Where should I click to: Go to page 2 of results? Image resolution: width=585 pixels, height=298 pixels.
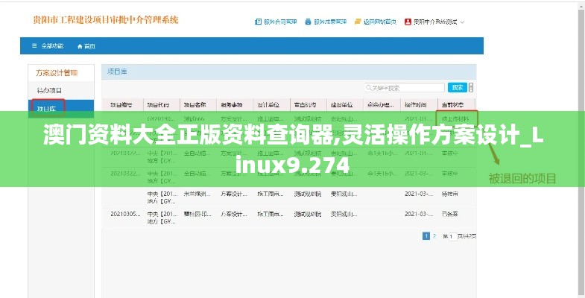(x=434, y=236)
